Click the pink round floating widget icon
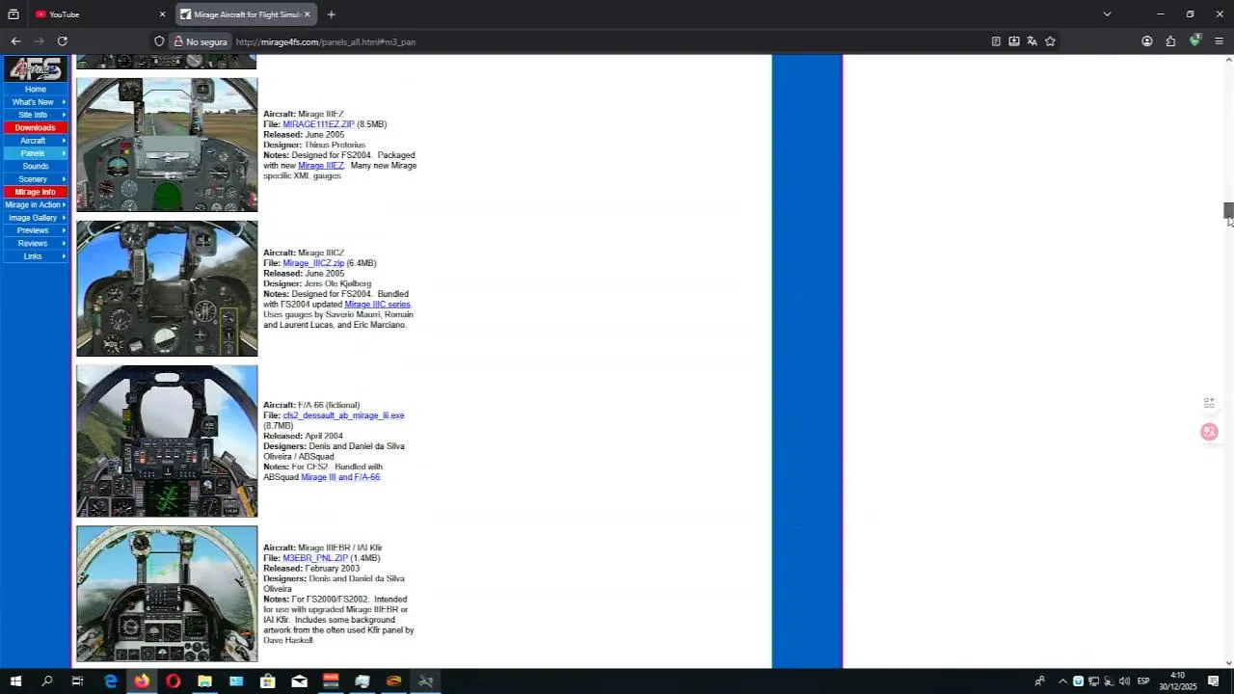Viewport: 1234px width, 694px height. [1209, 432]
